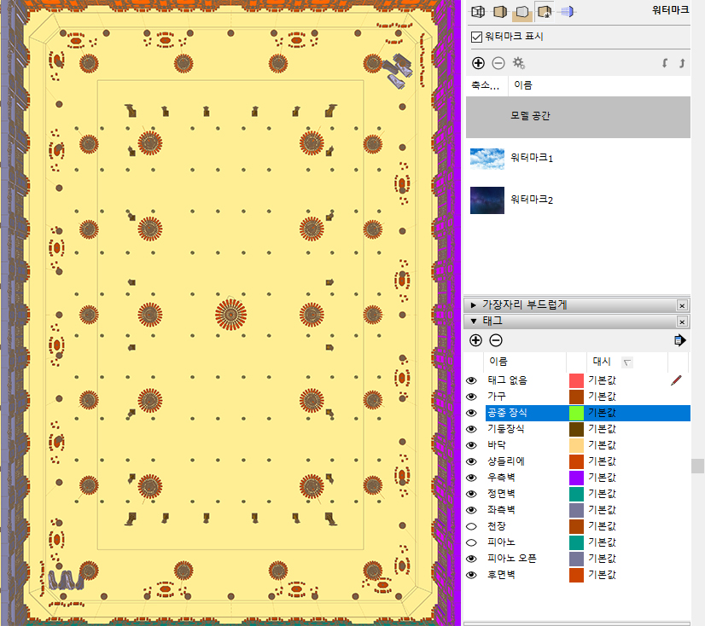The image size is (705, 626).
Task: Add a new watermark with the plus icon
Action: [478, 63]
